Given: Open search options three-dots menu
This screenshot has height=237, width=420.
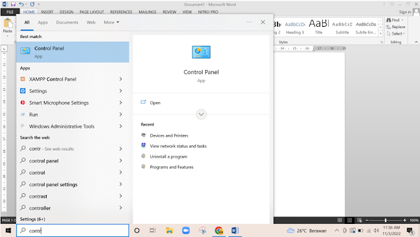Looking at the screenshot, I should (x=249, y=22).
